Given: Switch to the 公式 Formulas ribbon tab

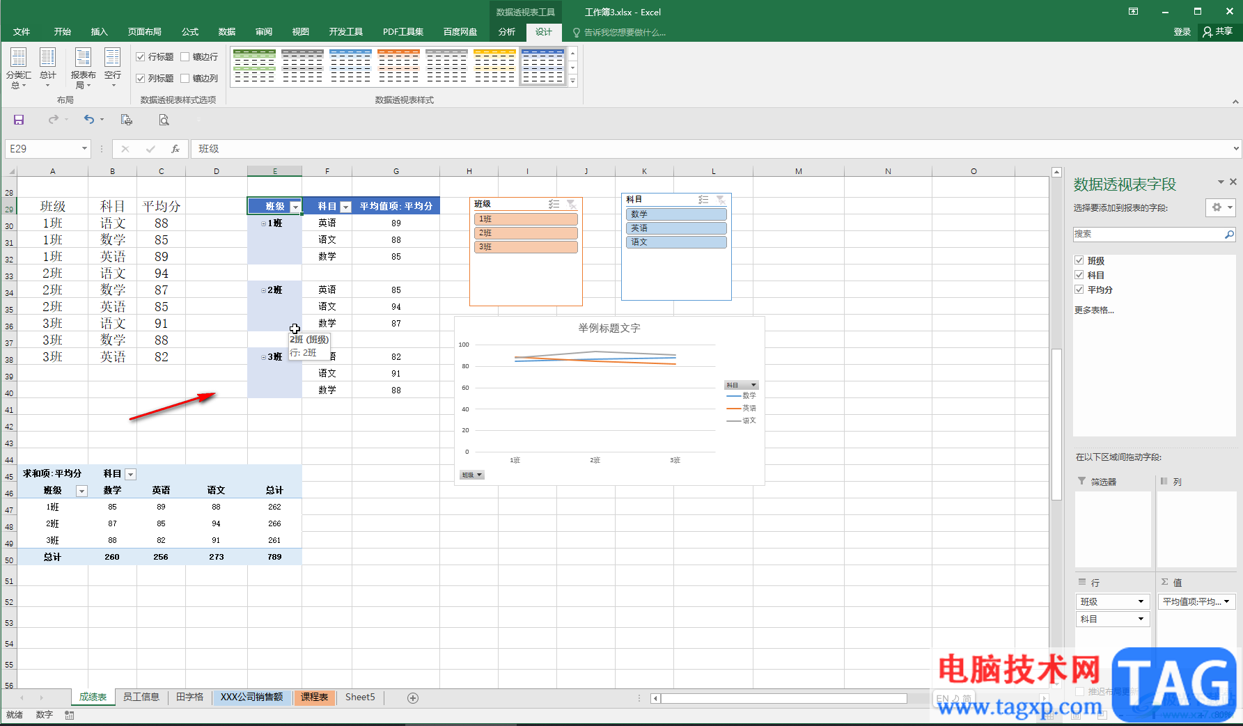Looking at the screenshot, I should tap(190, 31).
